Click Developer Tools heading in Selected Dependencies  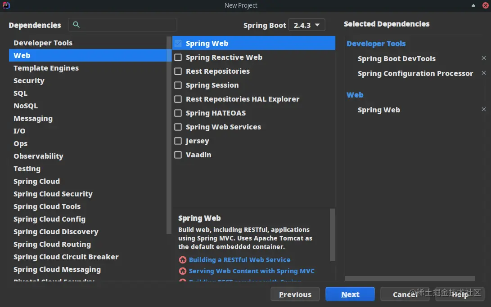pyautogui.click(x=376, y=44)
